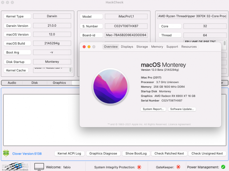Click the Thread count field showing 64
Image resolution: width=229 pixels, height=171 pixels.
click(x=205, y=35)
